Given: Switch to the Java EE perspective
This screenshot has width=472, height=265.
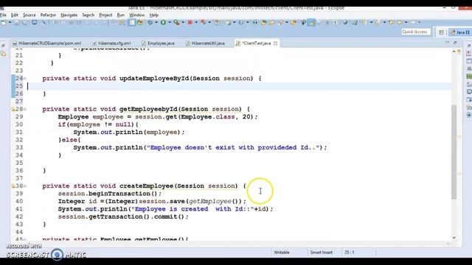Looking at the screenshot, I should click(x=459, y=32).
